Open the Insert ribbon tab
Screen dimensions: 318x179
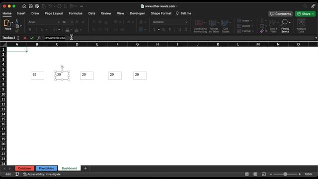tap(21, 13)
